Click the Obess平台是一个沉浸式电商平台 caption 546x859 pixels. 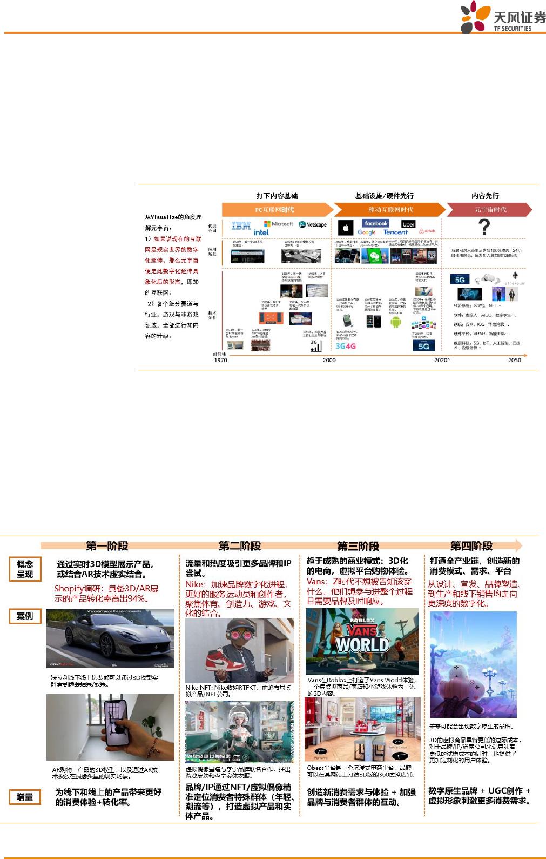361,771
